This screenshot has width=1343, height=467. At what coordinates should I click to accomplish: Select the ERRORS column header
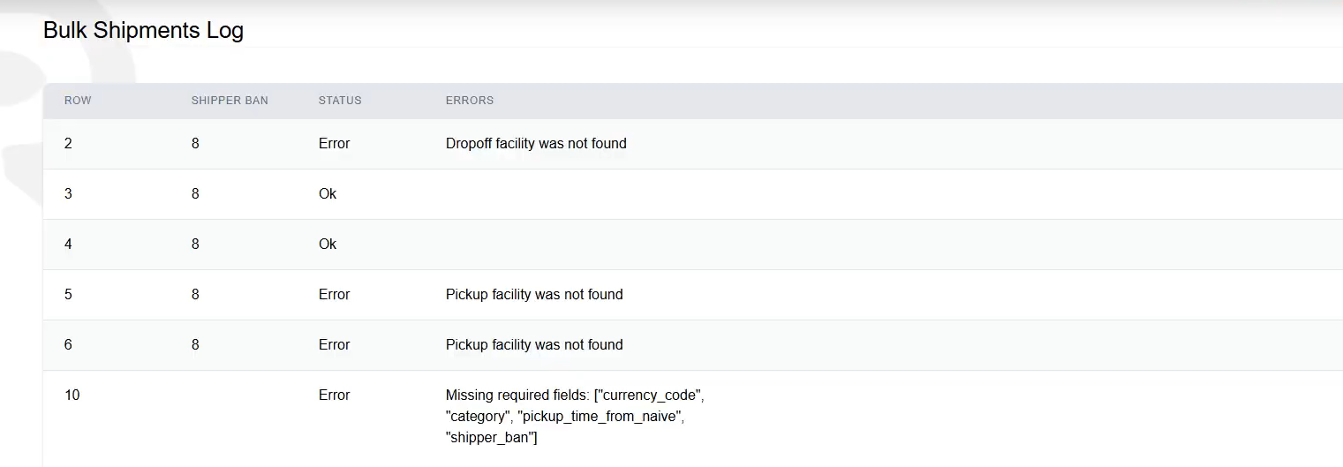(470, 101)
